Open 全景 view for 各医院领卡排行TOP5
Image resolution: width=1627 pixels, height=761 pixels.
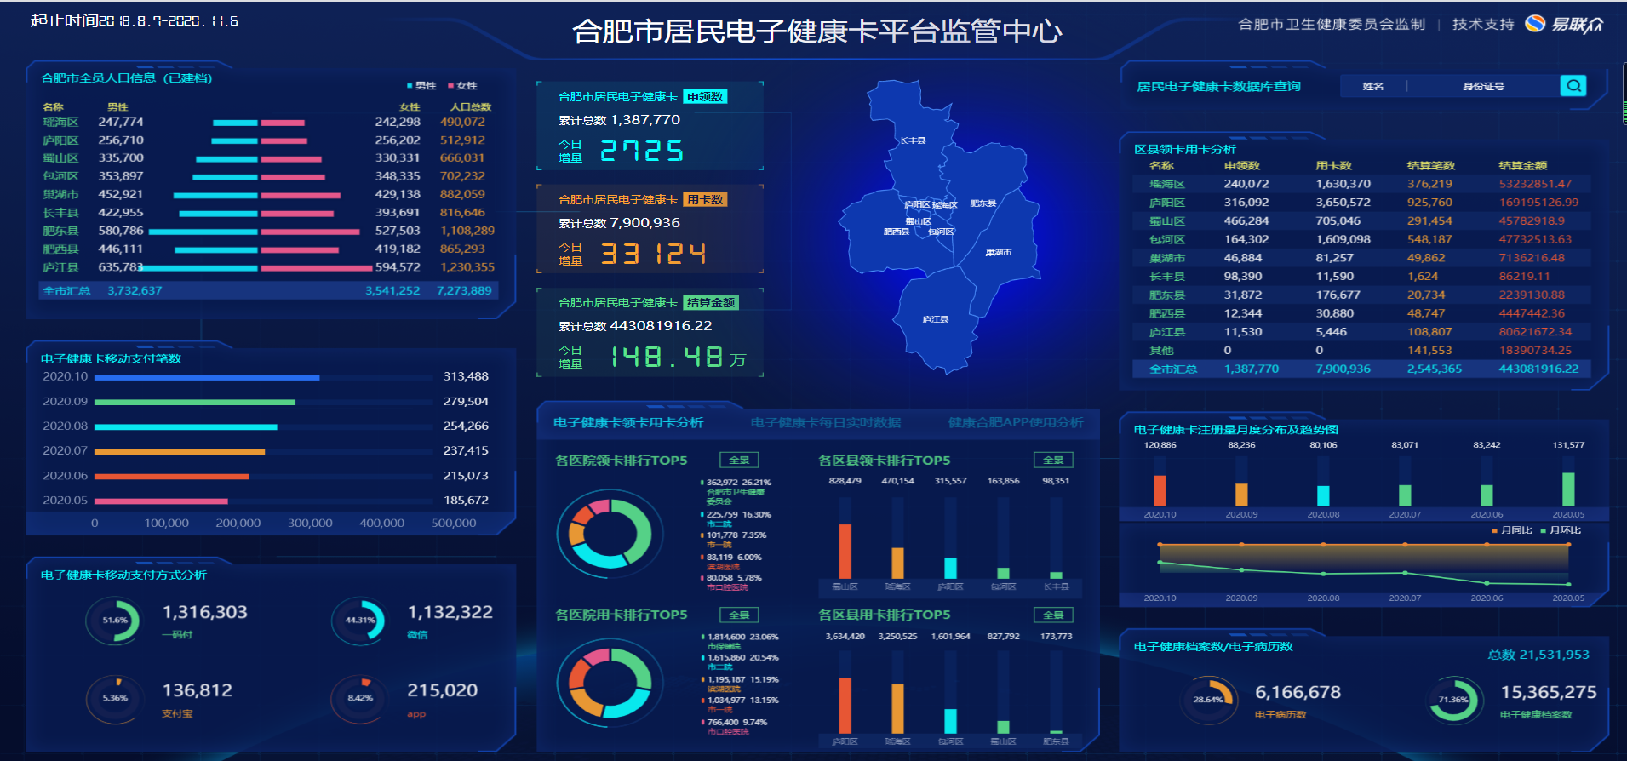739,461
